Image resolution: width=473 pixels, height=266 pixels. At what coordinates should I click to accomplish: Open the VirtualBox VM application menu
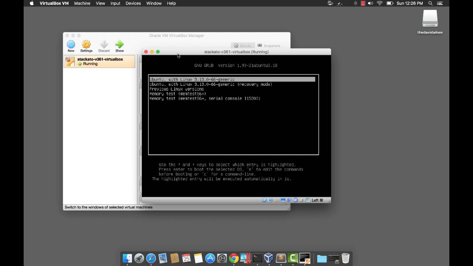tap(54, 3)
